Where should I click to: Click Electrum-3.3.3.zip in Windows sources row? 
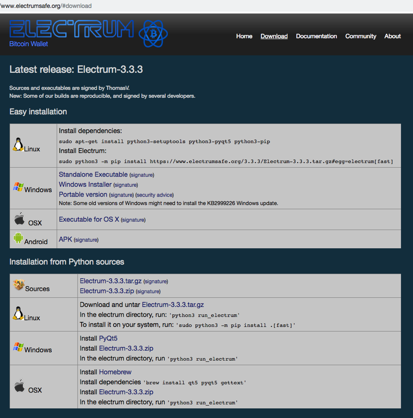[126, 349]
